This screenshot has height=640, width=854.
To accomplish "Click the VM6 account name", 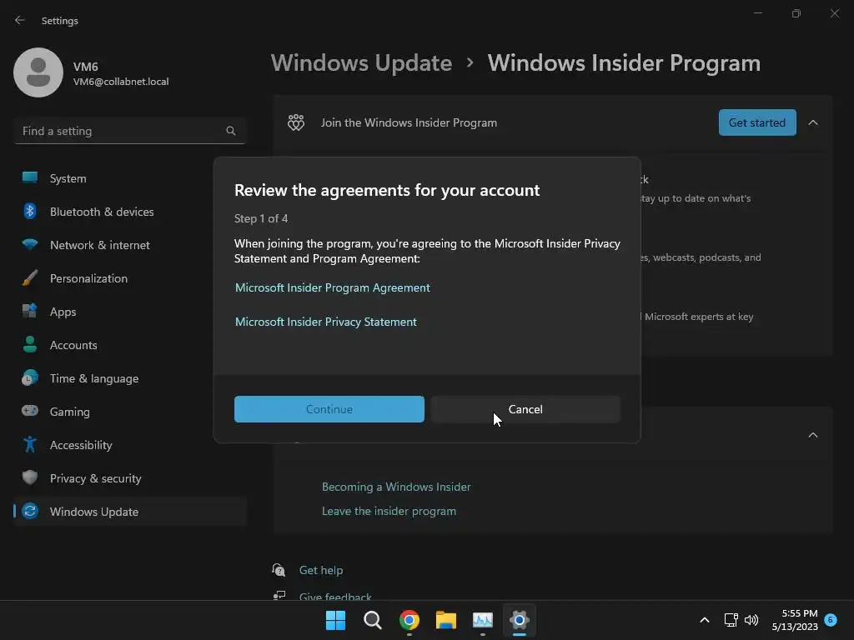I will coord(86,67).
